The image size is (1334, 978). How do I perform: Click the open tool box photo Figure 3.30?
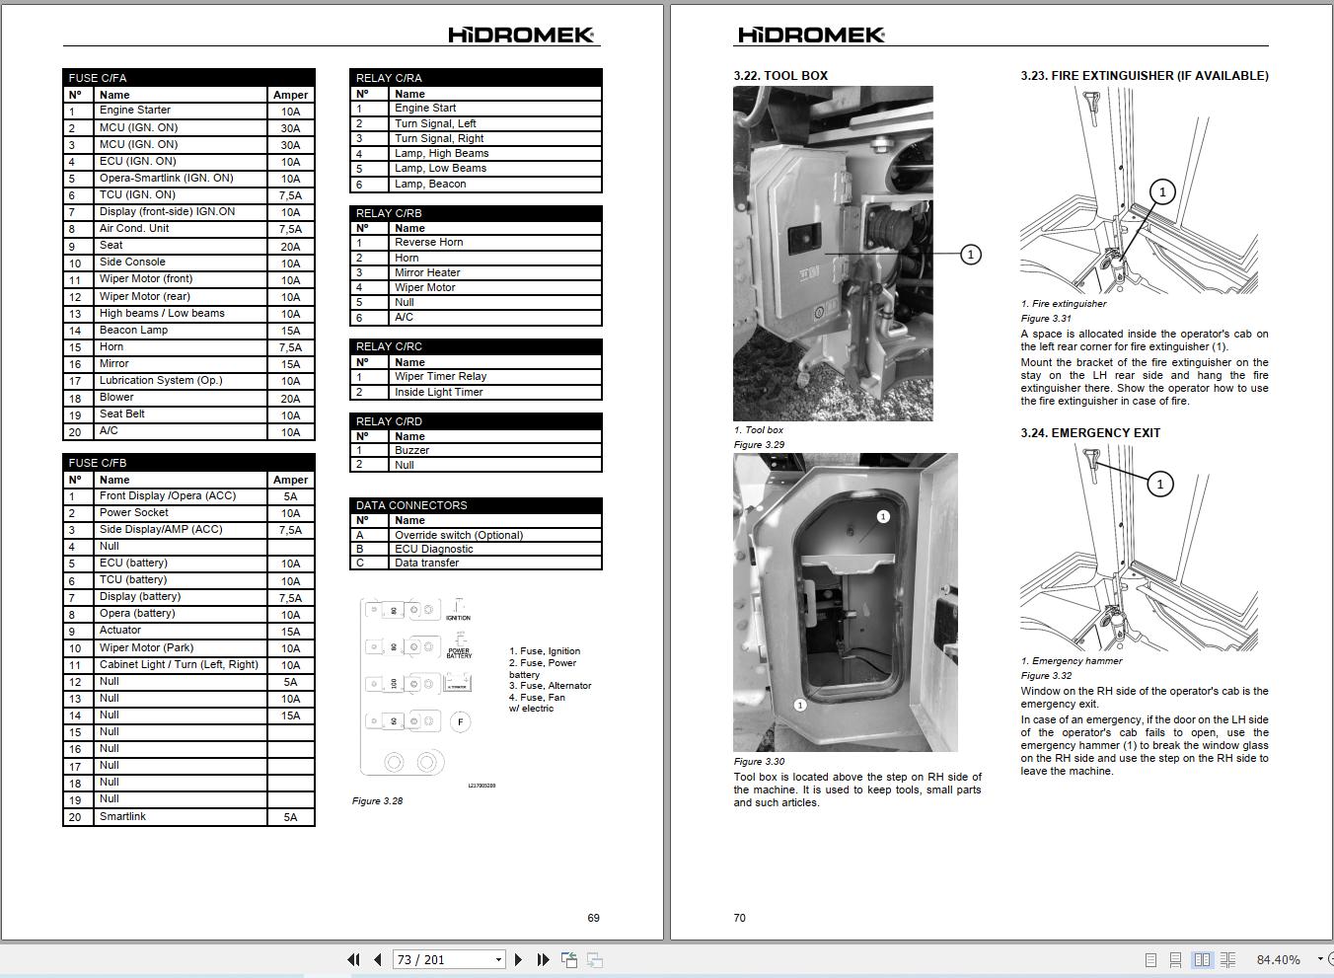845,602
